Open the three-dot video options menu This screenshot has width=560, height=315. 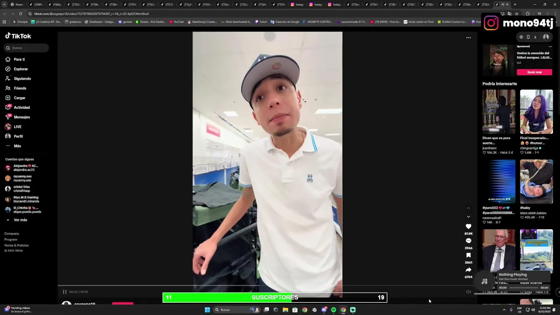coord(469,38)
